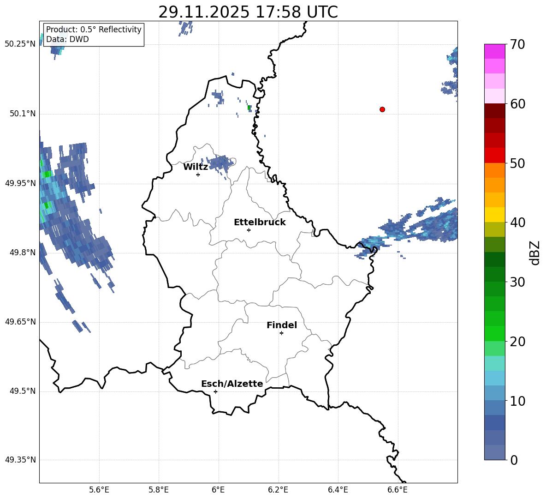Click the Wiltz city label

(196, 167)
